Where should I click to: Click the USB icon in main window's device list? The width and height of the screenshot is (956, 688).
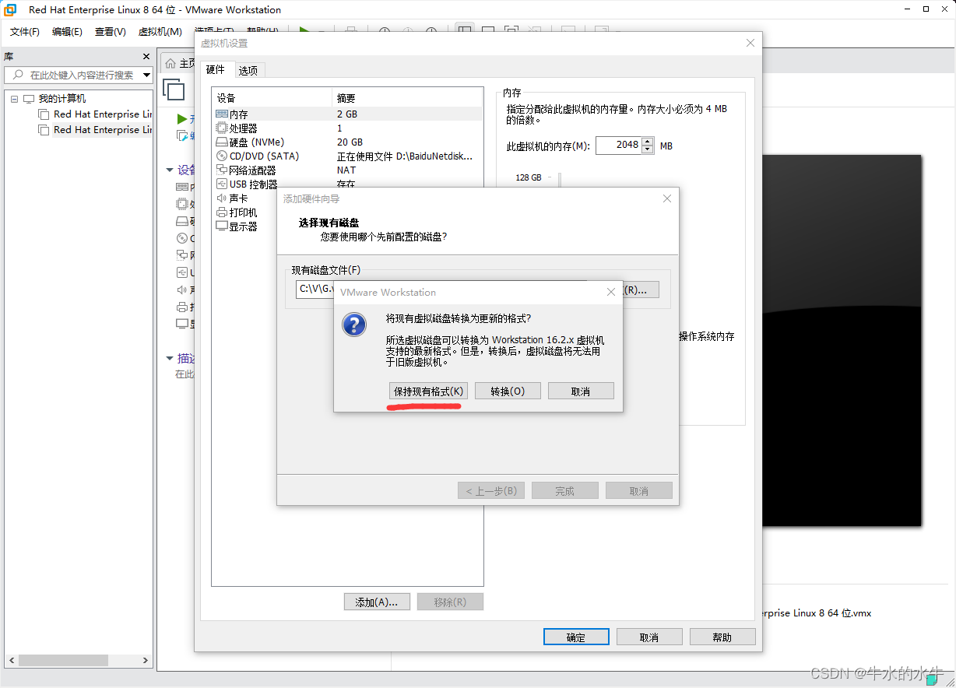pos(182,272)
